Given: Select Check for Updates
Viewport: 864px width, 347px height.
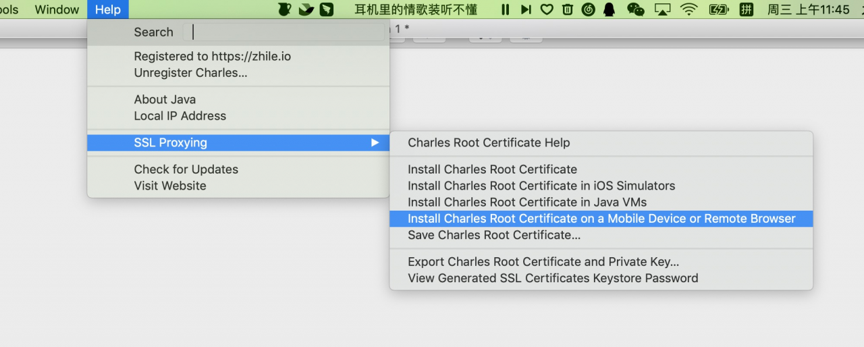Looking at the screenshot, I should (238, 169).
